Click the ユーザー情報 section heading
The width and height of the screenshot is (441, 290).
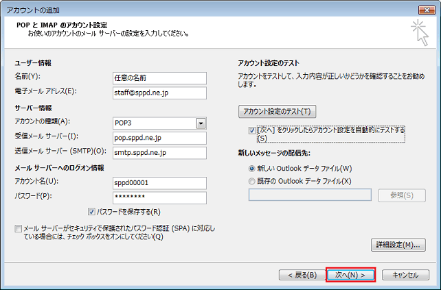pyautogui.click(x=33, y=63)
